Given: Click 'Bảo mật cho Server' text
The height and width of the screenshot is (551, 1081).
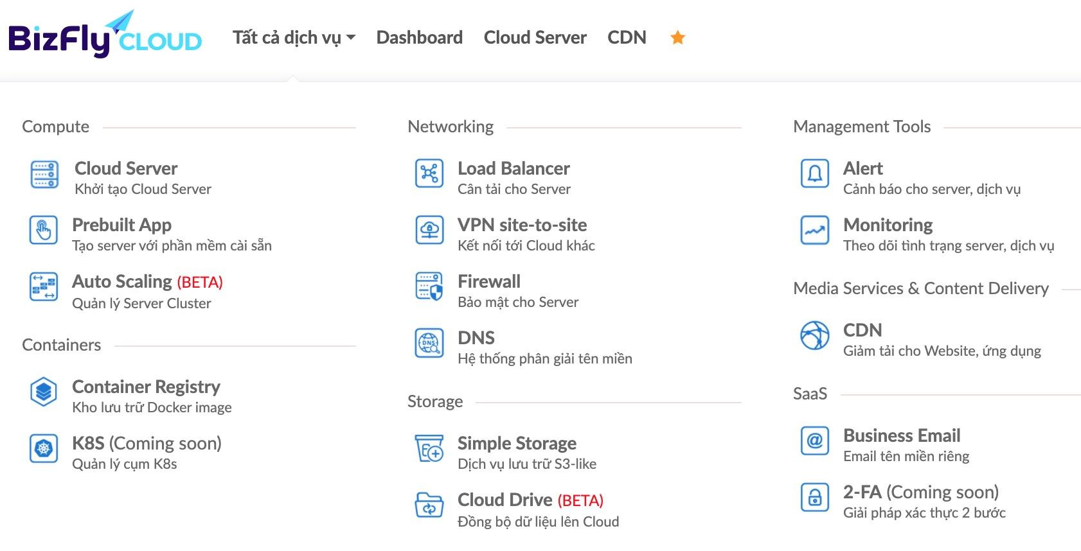Looking at the screenshot, I should click(x=518, y=302).
